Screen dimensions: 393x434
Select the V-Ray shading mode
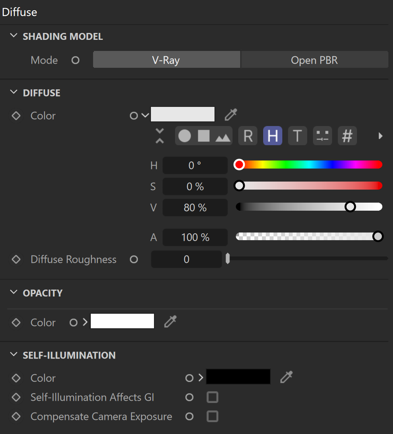(167, 59)
